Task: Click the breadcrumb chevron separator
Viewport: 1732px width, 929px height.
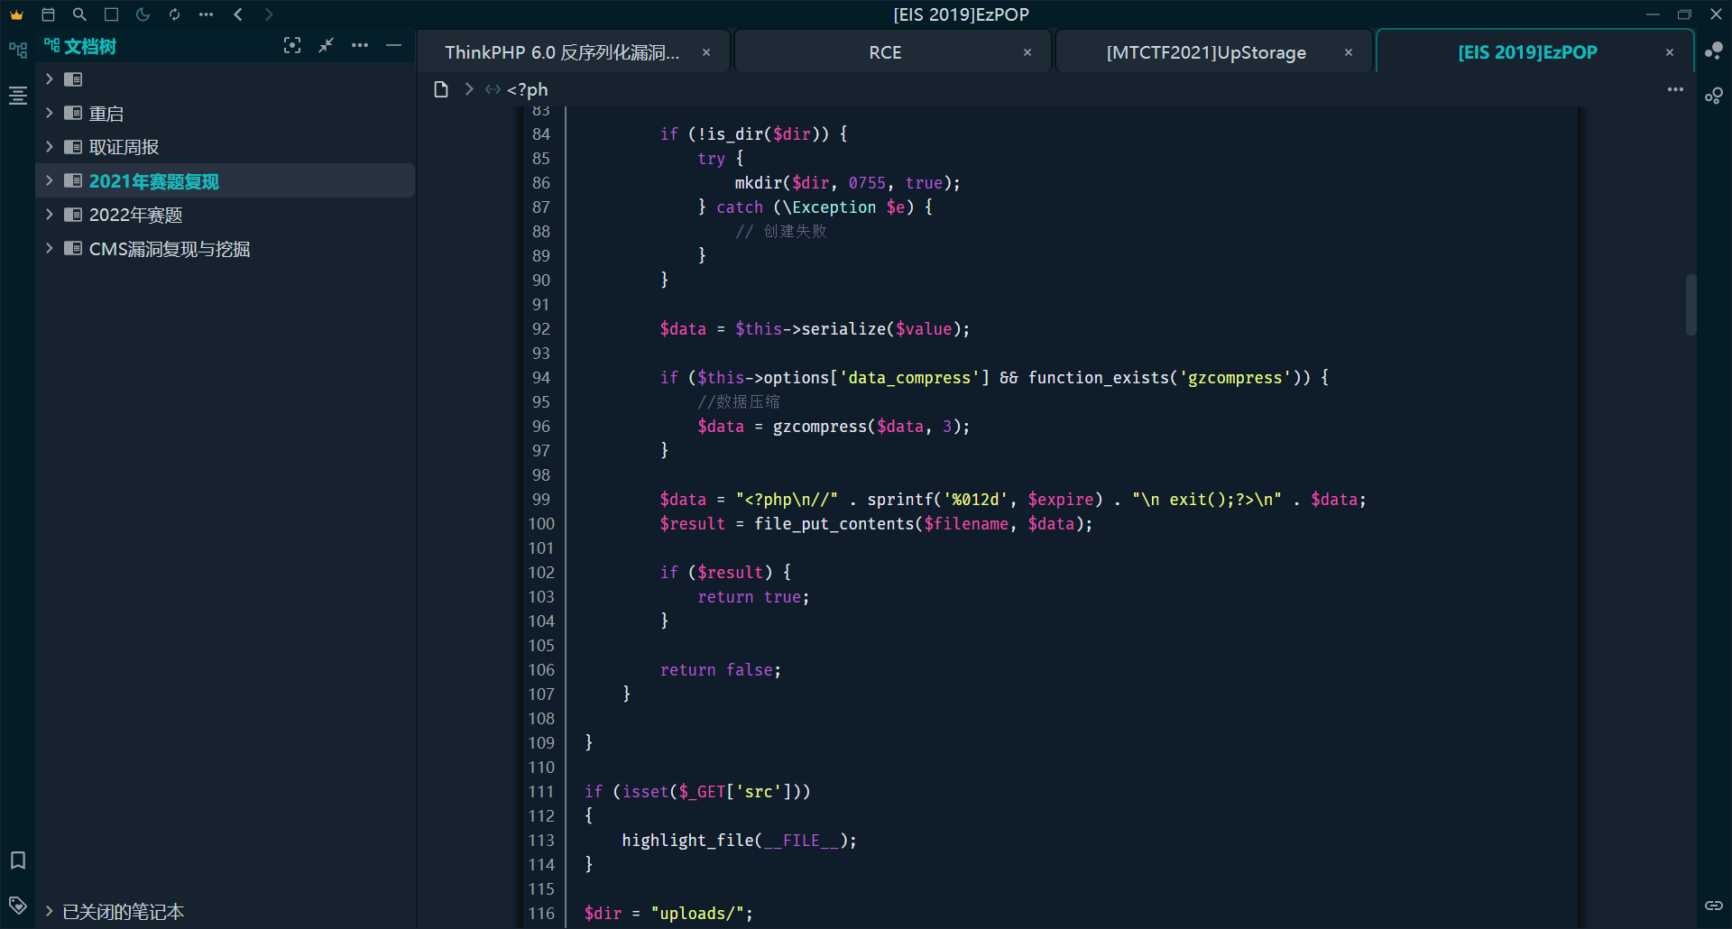Action: point(469,89)
